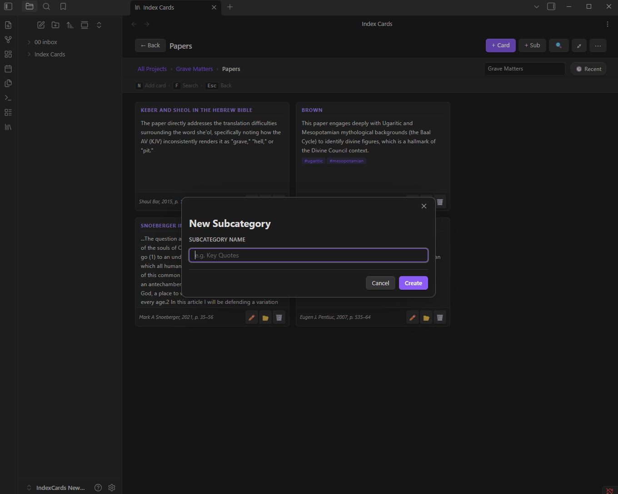Click the + Sub button

(x=532, y=45)
